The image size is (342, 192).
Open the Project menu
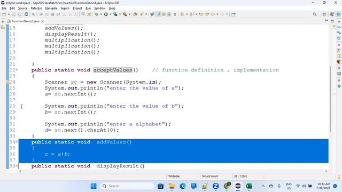77,9
